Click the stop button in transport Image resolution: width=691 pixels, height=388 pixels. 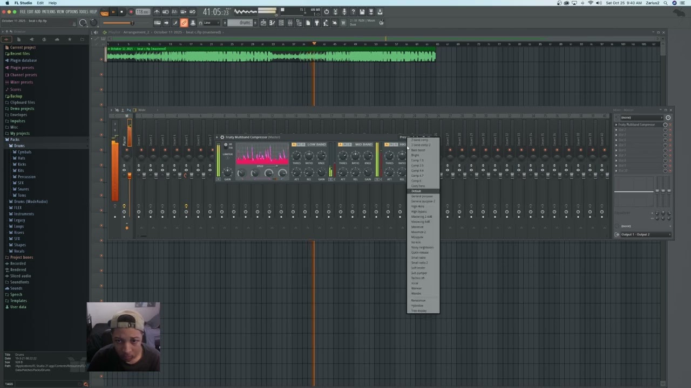tap(121, 11)
